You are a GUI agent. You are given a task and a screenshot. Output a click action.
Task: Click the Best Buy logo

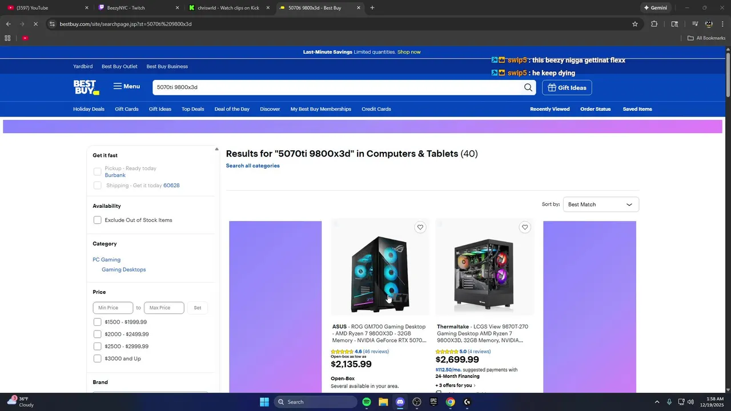86,87
